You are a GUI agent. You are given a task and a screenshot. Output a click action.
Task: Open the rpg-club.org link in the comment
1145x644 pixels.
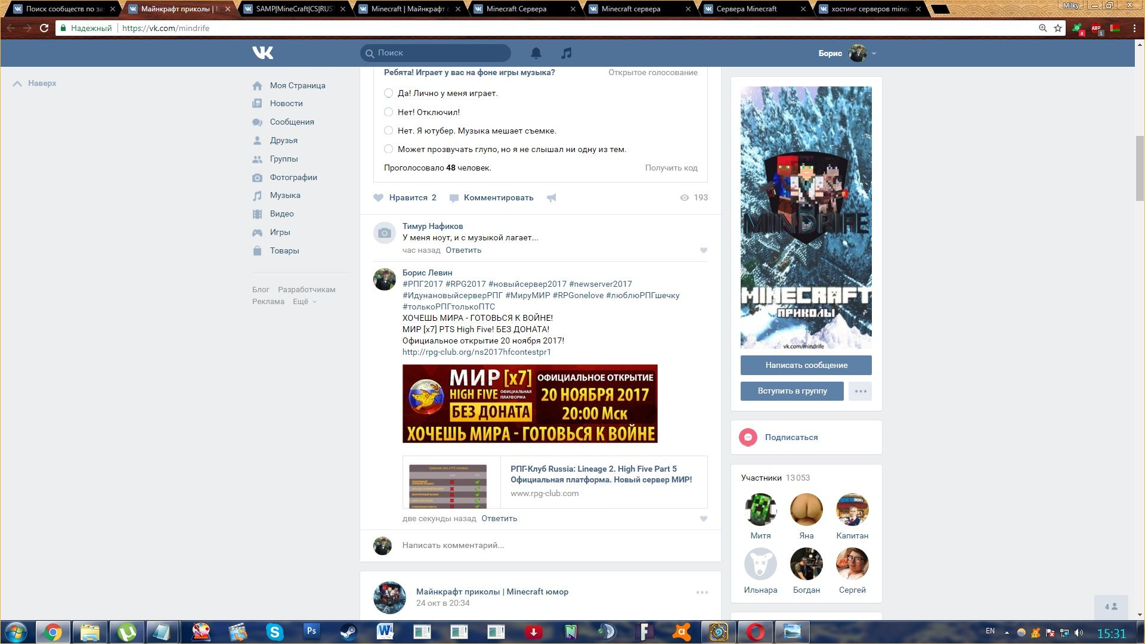point(476,352)
